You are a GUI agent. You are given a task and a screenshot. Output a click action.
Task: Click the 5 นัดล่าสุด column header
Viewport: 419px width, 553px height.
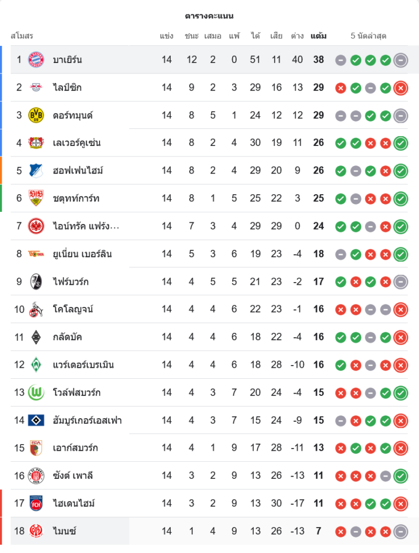368,36
